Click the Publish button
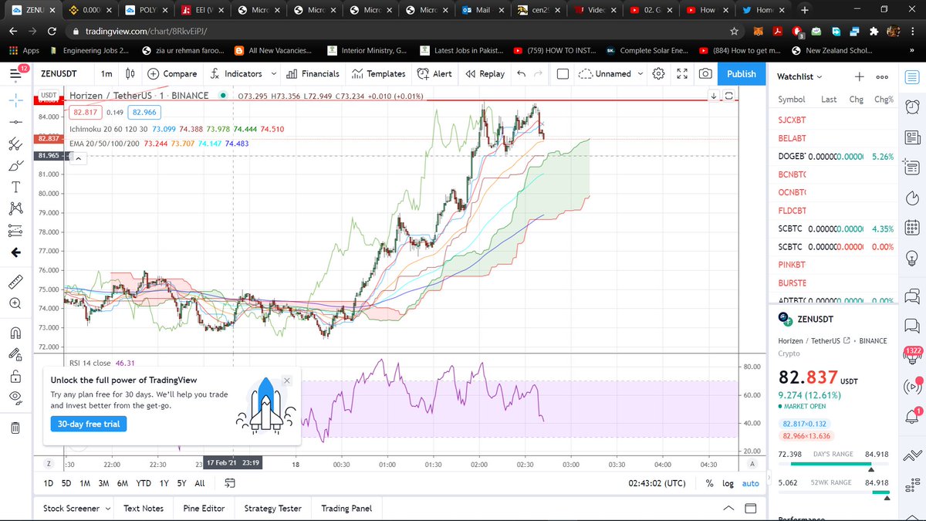Viewport: 926px width, 521px height. tap(742, 73)
